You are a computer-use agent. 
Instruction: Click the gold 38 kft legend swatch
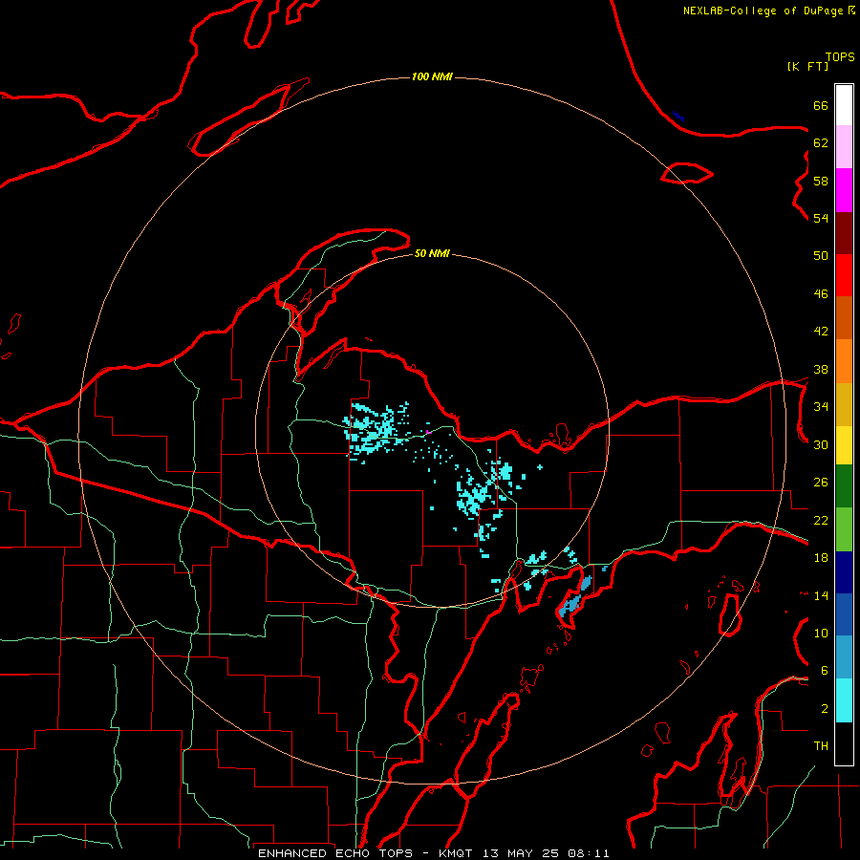tap(844, 404)
